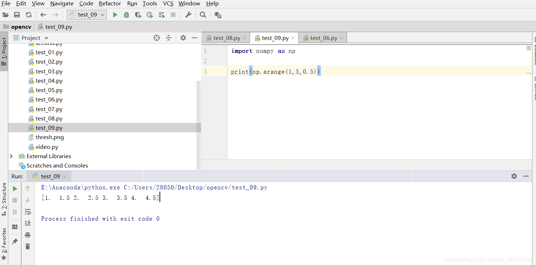Click the Open folder toolbar icon
The height and width of the screenshot is (266, 536).
[x=5, y=15]
